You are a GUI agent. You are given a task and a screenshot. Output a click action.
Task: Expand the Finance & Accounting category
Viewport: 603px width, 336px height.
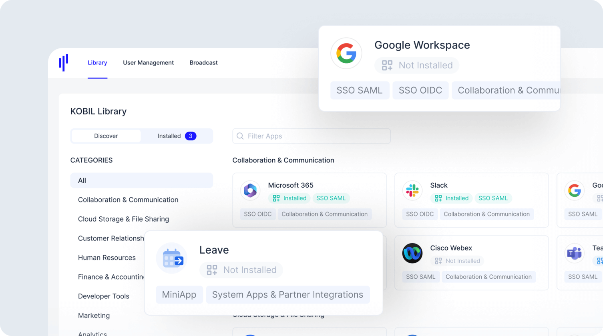[x=110, y=277]
